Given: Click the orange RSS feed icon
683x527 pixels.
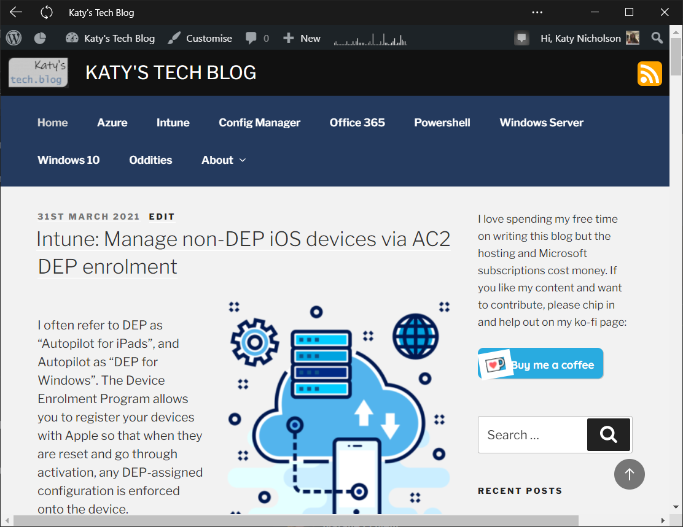Looking at the screenshot, I should coord(649,74).
